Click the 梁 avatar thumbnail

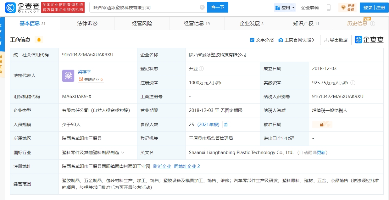[x=68, y=76]
